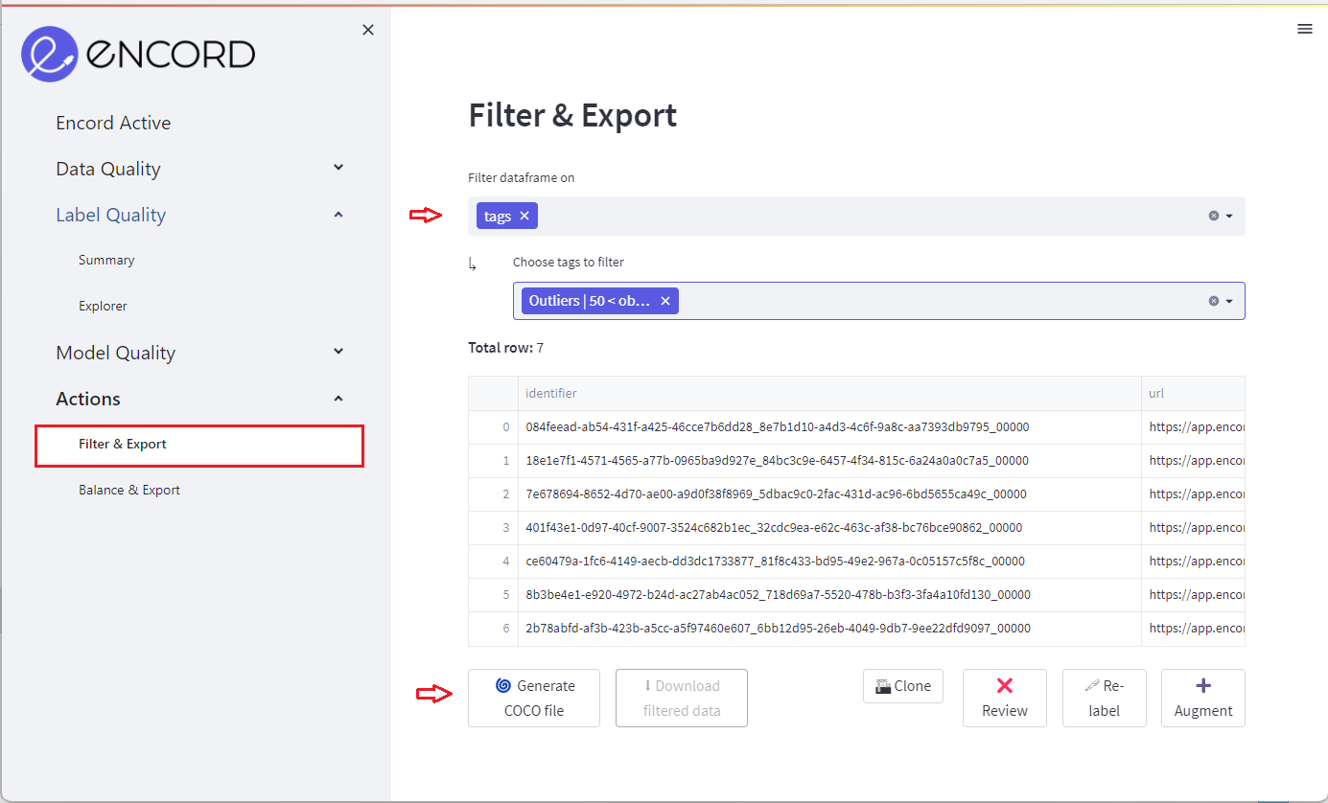The width and height of the screenshot is (1328, 803).
Task: Click the 'url' column header
Action: [1193, 393]
